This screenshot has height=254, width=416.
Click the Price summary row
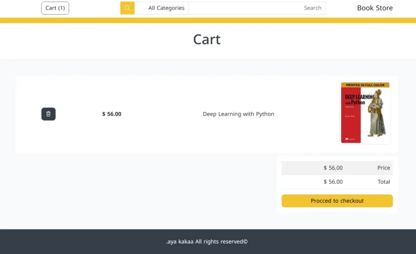[337, 168]
